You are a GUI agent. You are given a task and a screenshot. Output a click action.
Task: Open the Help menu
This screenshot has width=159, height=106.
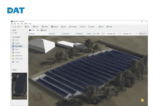pos(30,24)
